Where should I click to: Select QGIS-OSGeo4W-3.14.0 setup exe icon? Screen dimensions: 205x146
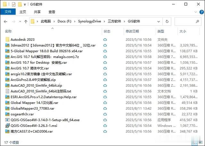(x=7, y=120)
